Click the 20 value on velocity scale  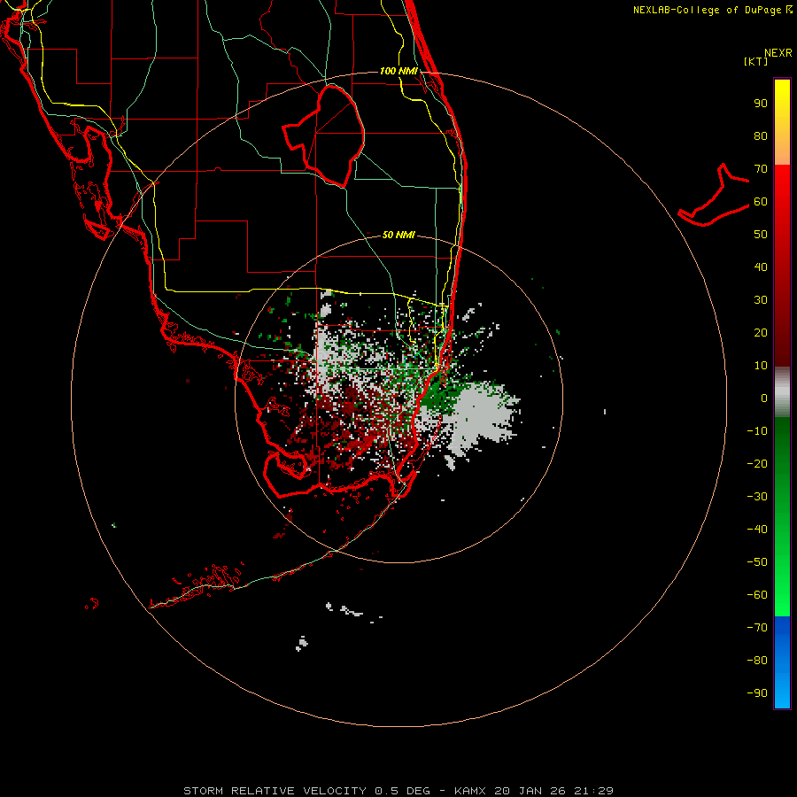(761, 332)
